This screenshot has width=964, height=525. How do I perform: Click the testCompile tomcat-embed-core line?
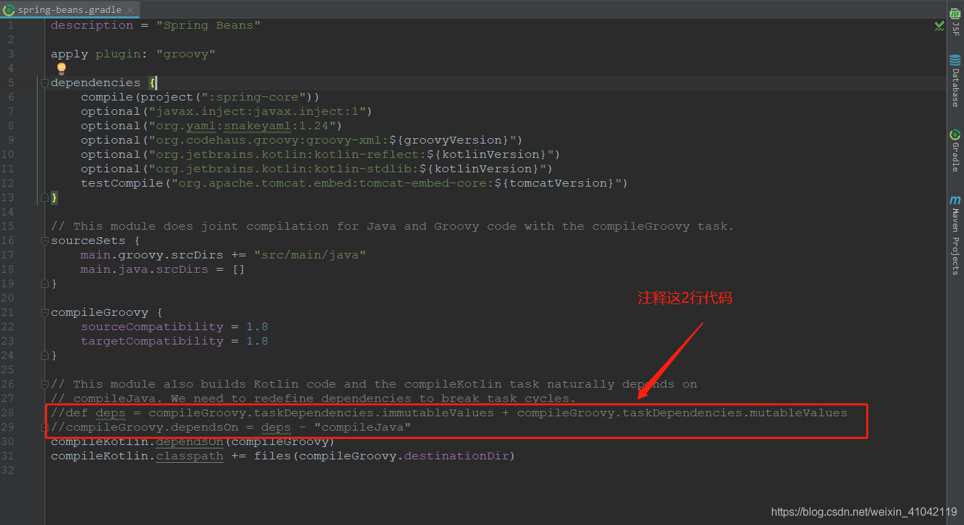(x=354, y=183)
